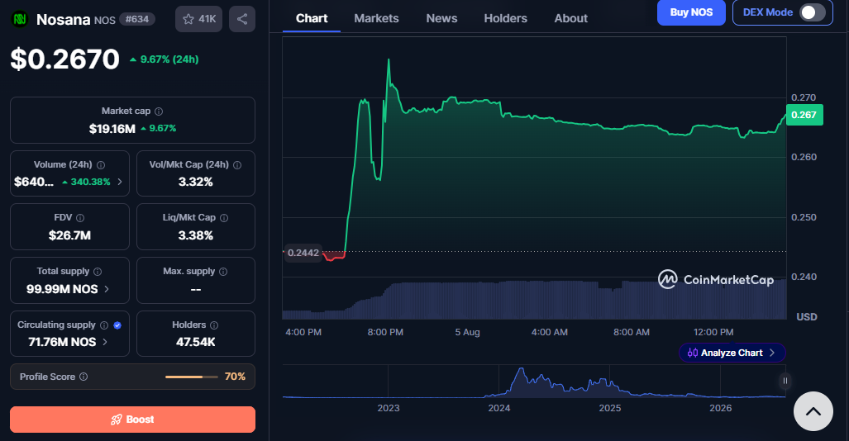Show Circulating supply info icon
849x441 pixels.
[x=104, y=325]
